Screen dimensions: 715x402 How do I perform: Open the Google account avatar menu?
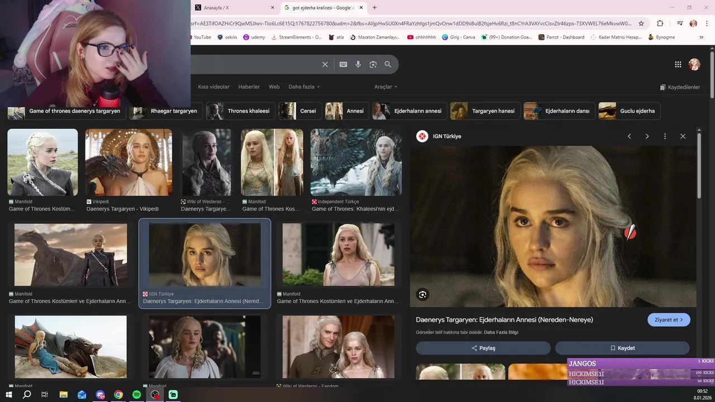[694, 64]
